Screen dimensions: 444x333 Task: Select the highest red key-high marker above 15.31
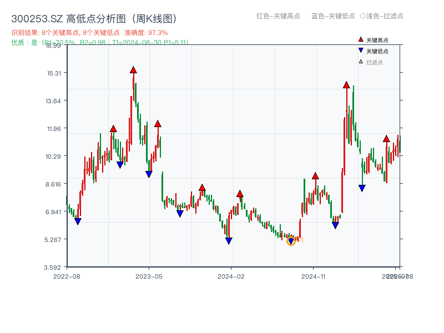click(x=133, y=70)
